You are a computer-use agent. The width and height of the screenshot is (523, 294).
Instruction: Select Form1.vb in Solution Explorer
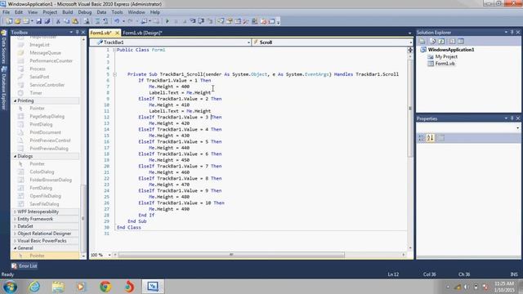[x=445, y=64]
